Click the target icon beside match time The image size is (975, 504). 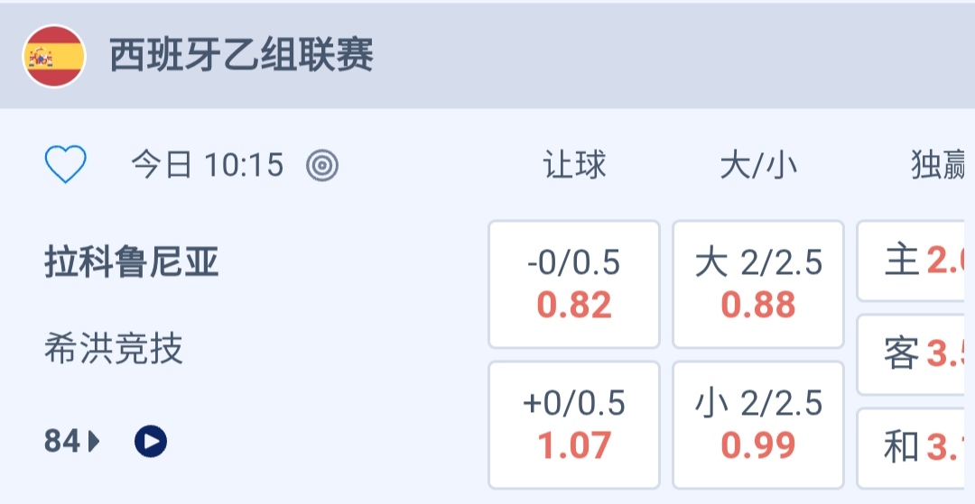322,165
